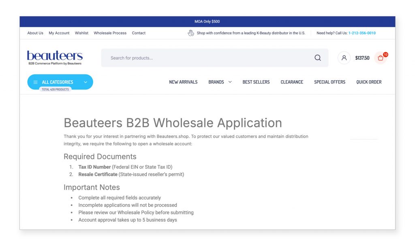Select NEW ARRIVALS in the navigation
Screen dimensions: 415x246
[183, 82]
